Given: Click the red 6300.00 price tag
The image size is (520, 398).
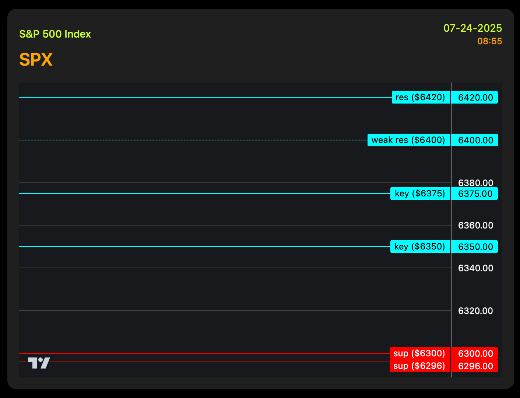Looking at the screenshot, I should [475, 353].
